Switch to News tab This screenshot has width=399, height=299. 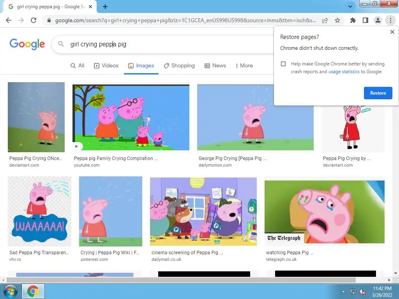(215, 65)
